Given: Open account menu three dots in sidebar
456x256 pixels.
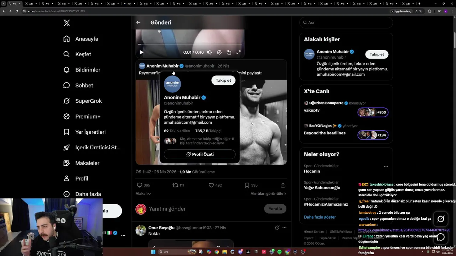Looking at the screenshot, I should coord(123,235).
